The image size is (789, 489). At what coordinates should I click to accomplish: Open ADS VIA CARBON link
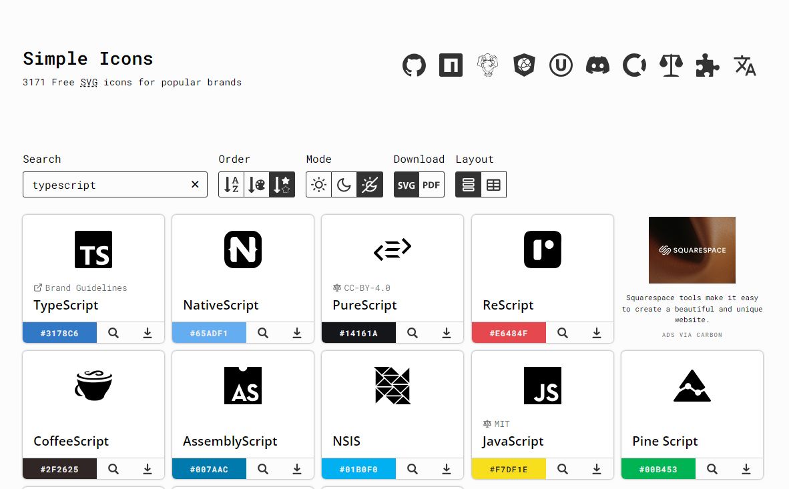pyautogui.click(x=692, y=335)
